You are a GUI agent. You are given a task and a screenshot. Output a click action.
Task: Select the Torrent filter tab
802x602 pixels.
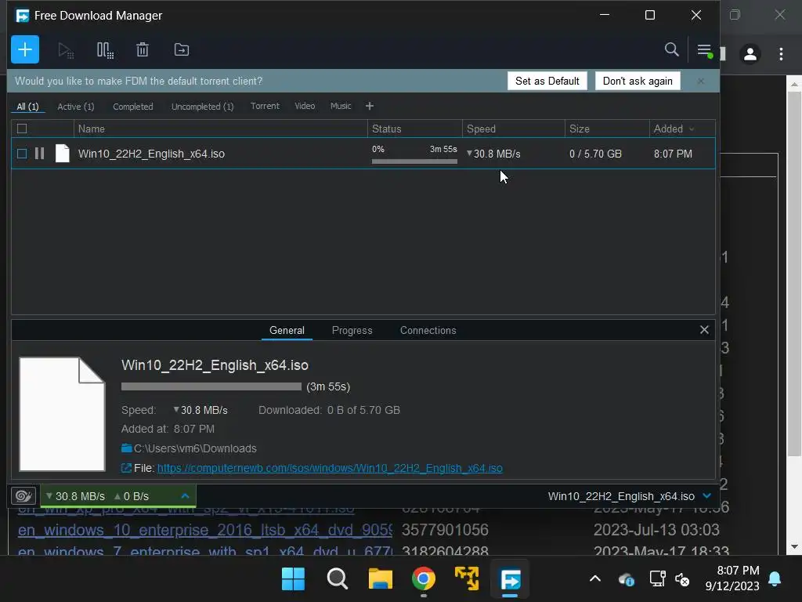[265, 106]
